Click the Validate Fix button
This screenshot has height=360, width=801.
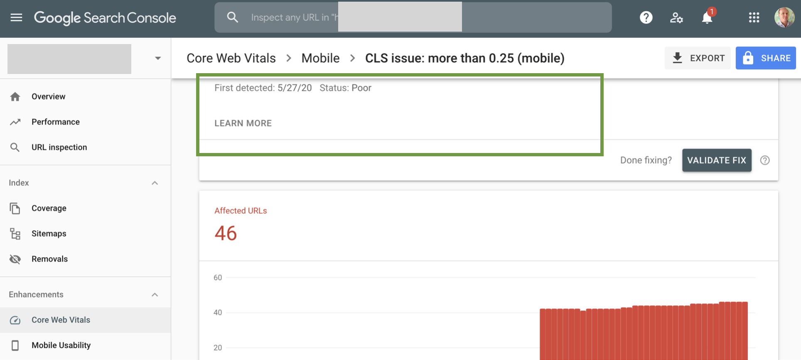point(717,160)
